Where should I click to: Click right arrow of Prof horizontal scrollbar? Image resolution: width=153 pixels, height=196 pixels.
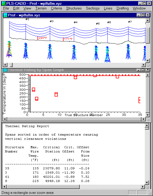144,65
